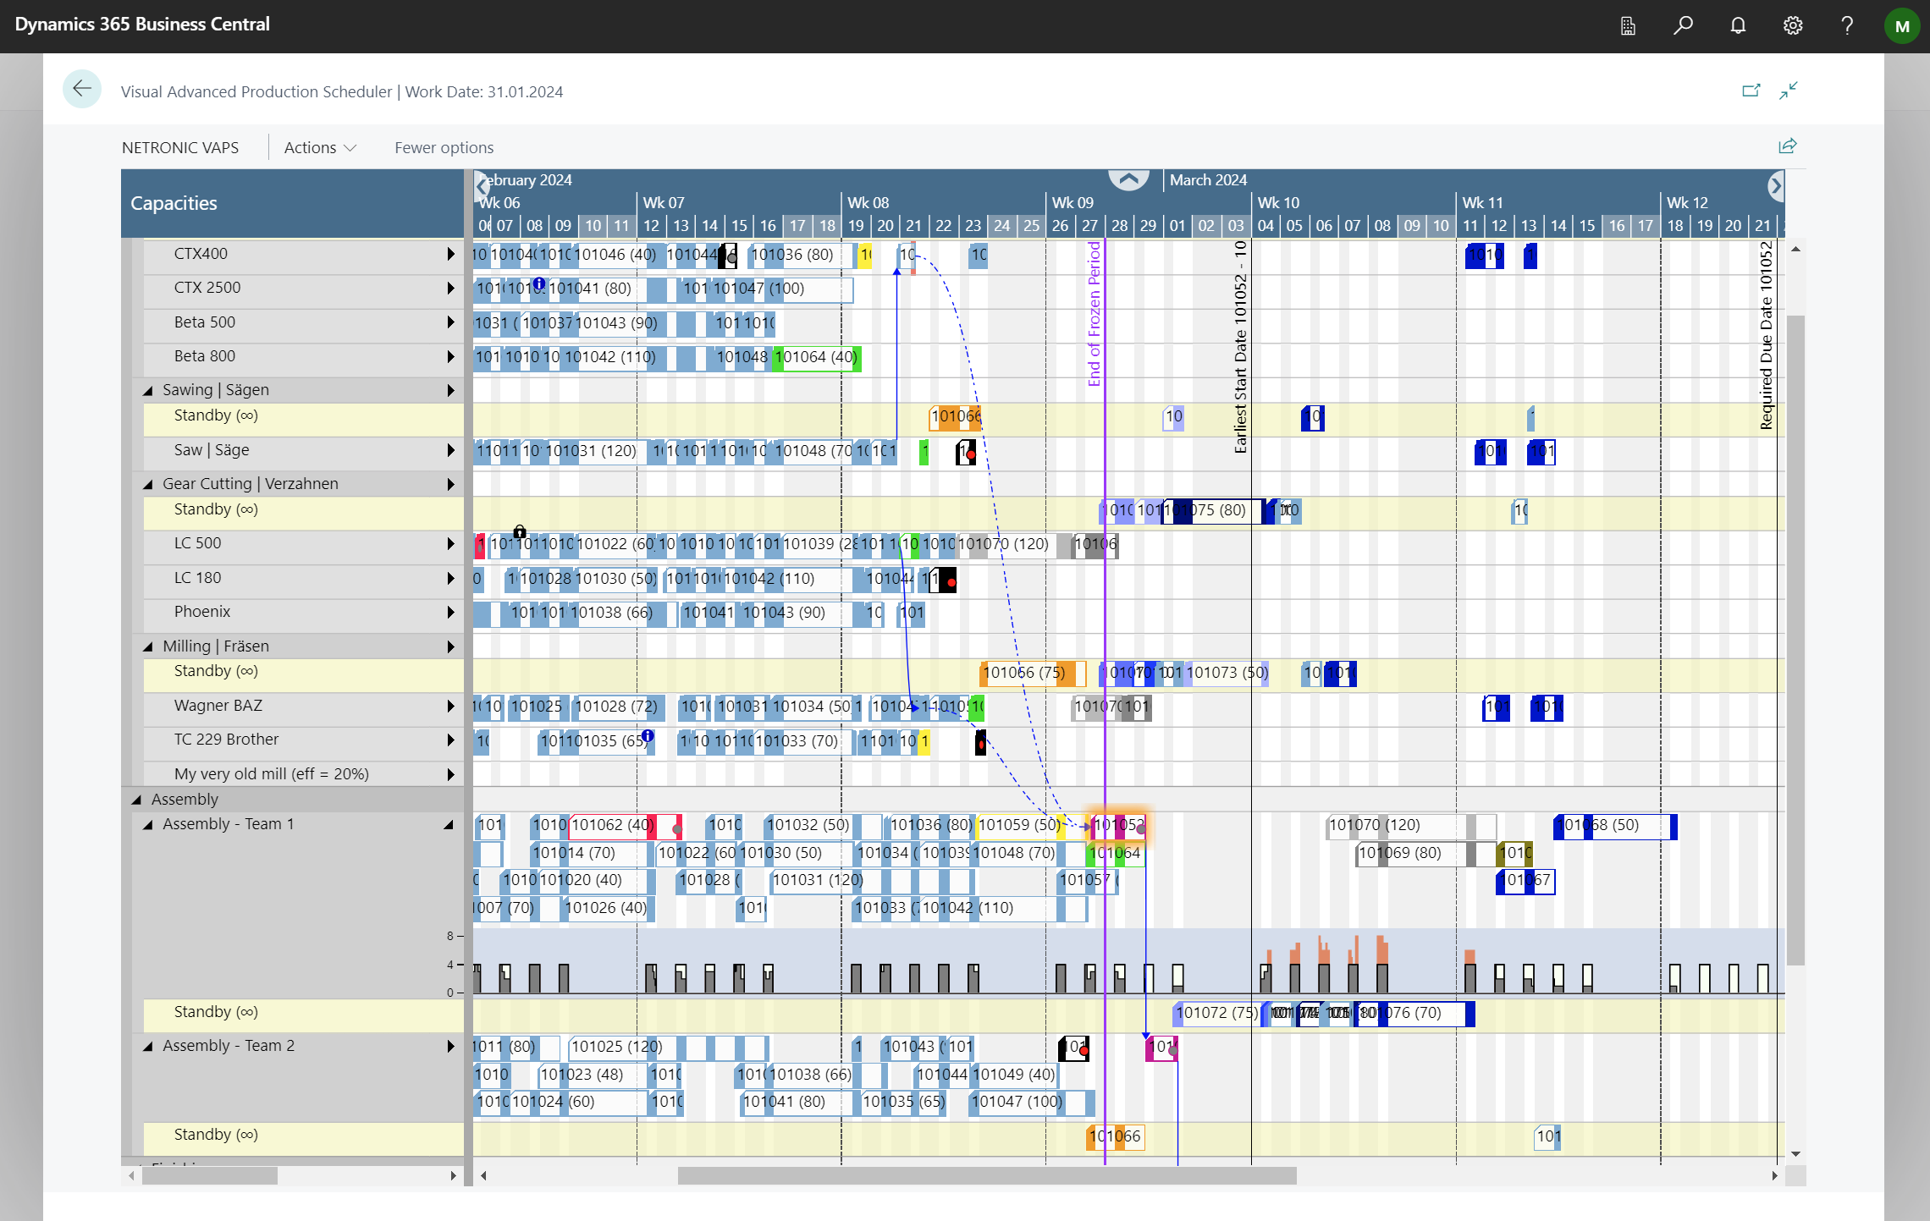Open the notifications bell
This screenshot has width=1930, height=1221.
tap(1737, 25)
